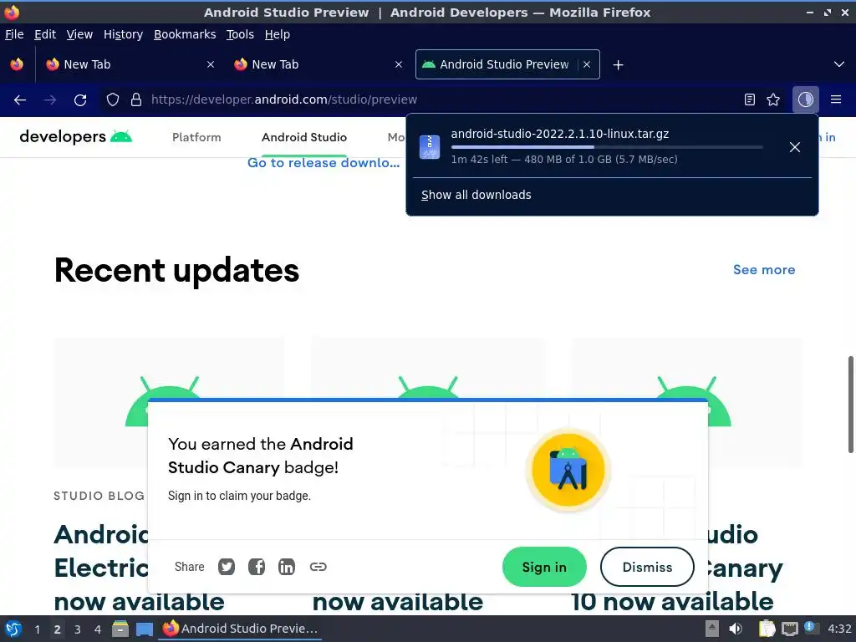Dismiss the badge popup
This screenshot has width=856, height=642.
(x=647, y=568)
